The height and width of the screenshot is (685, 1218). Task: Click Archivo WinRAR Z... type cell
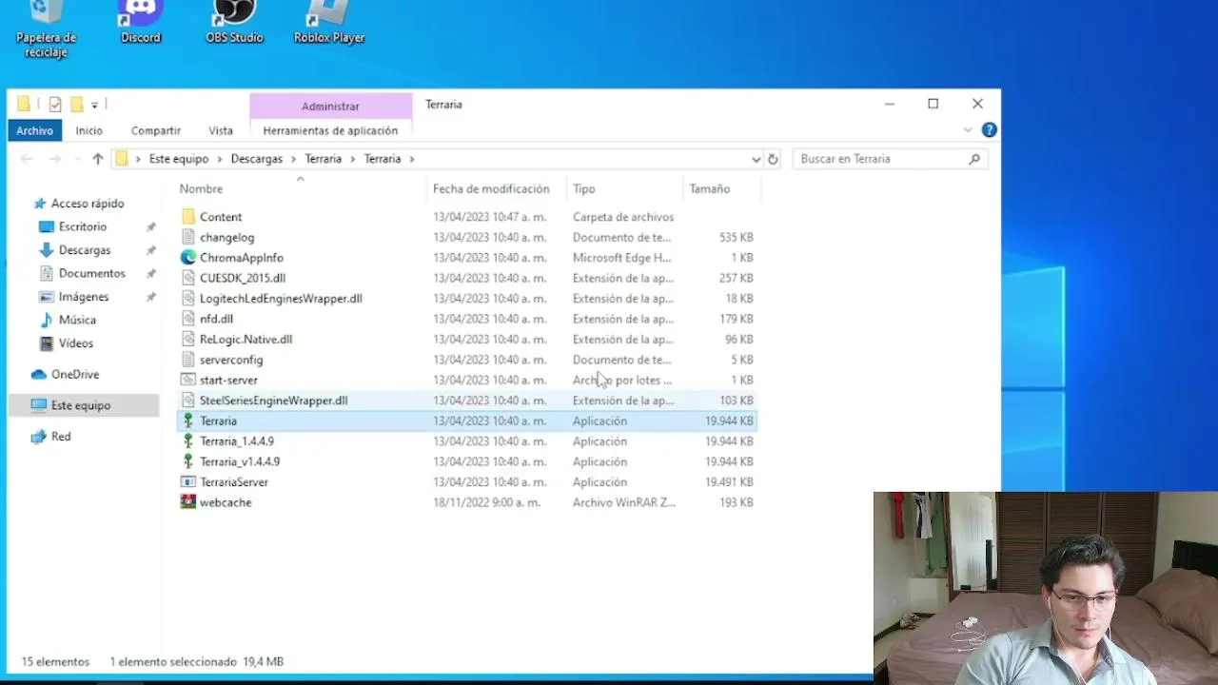coord(624,502)
